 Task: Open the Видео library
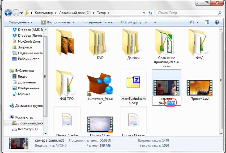pyautogui.click(x=20, y=77)
